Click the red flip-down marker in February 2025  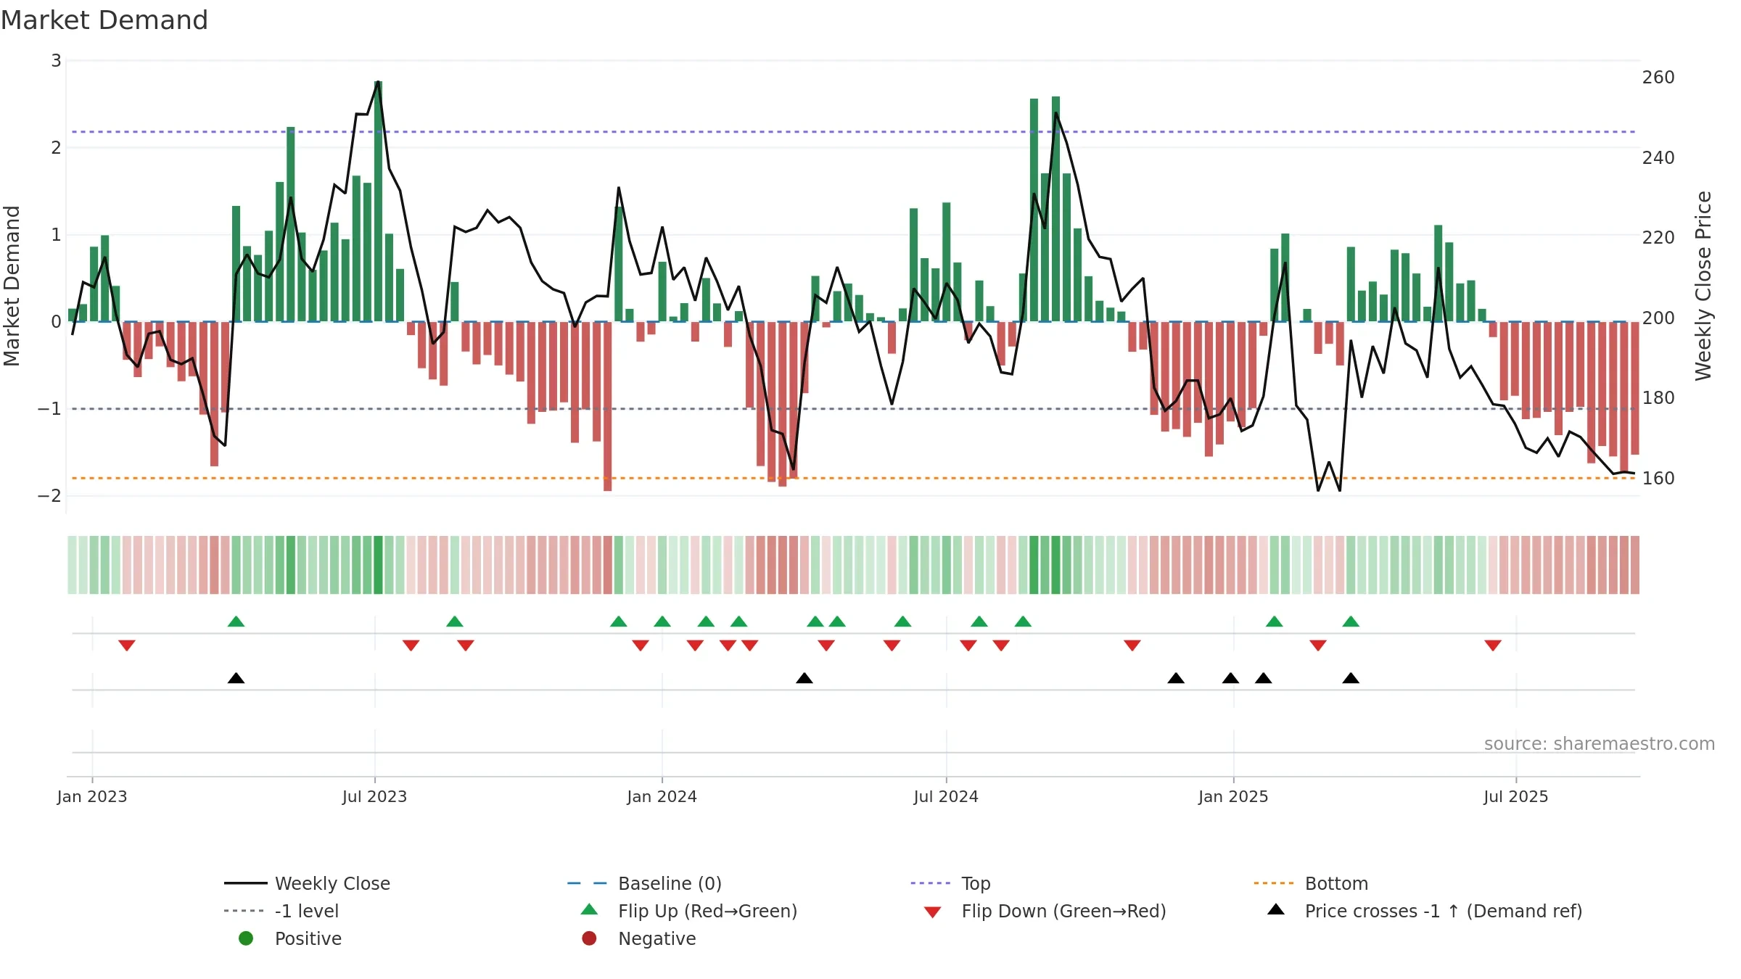pos(1318,645)
